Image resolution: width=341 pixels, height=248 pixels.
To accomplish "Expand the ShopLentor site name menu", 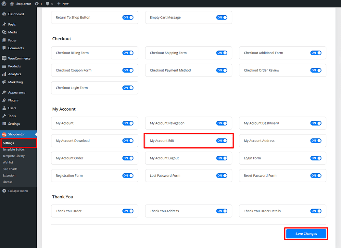I will click(23, 4).
